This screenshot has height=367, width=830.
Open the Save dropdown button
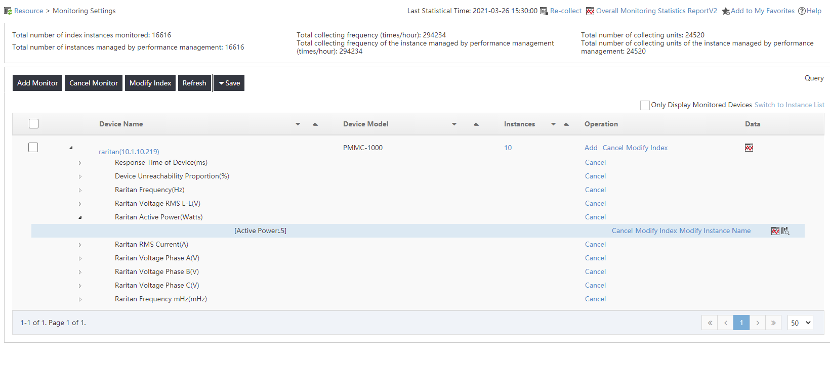[x=229, y=83]
